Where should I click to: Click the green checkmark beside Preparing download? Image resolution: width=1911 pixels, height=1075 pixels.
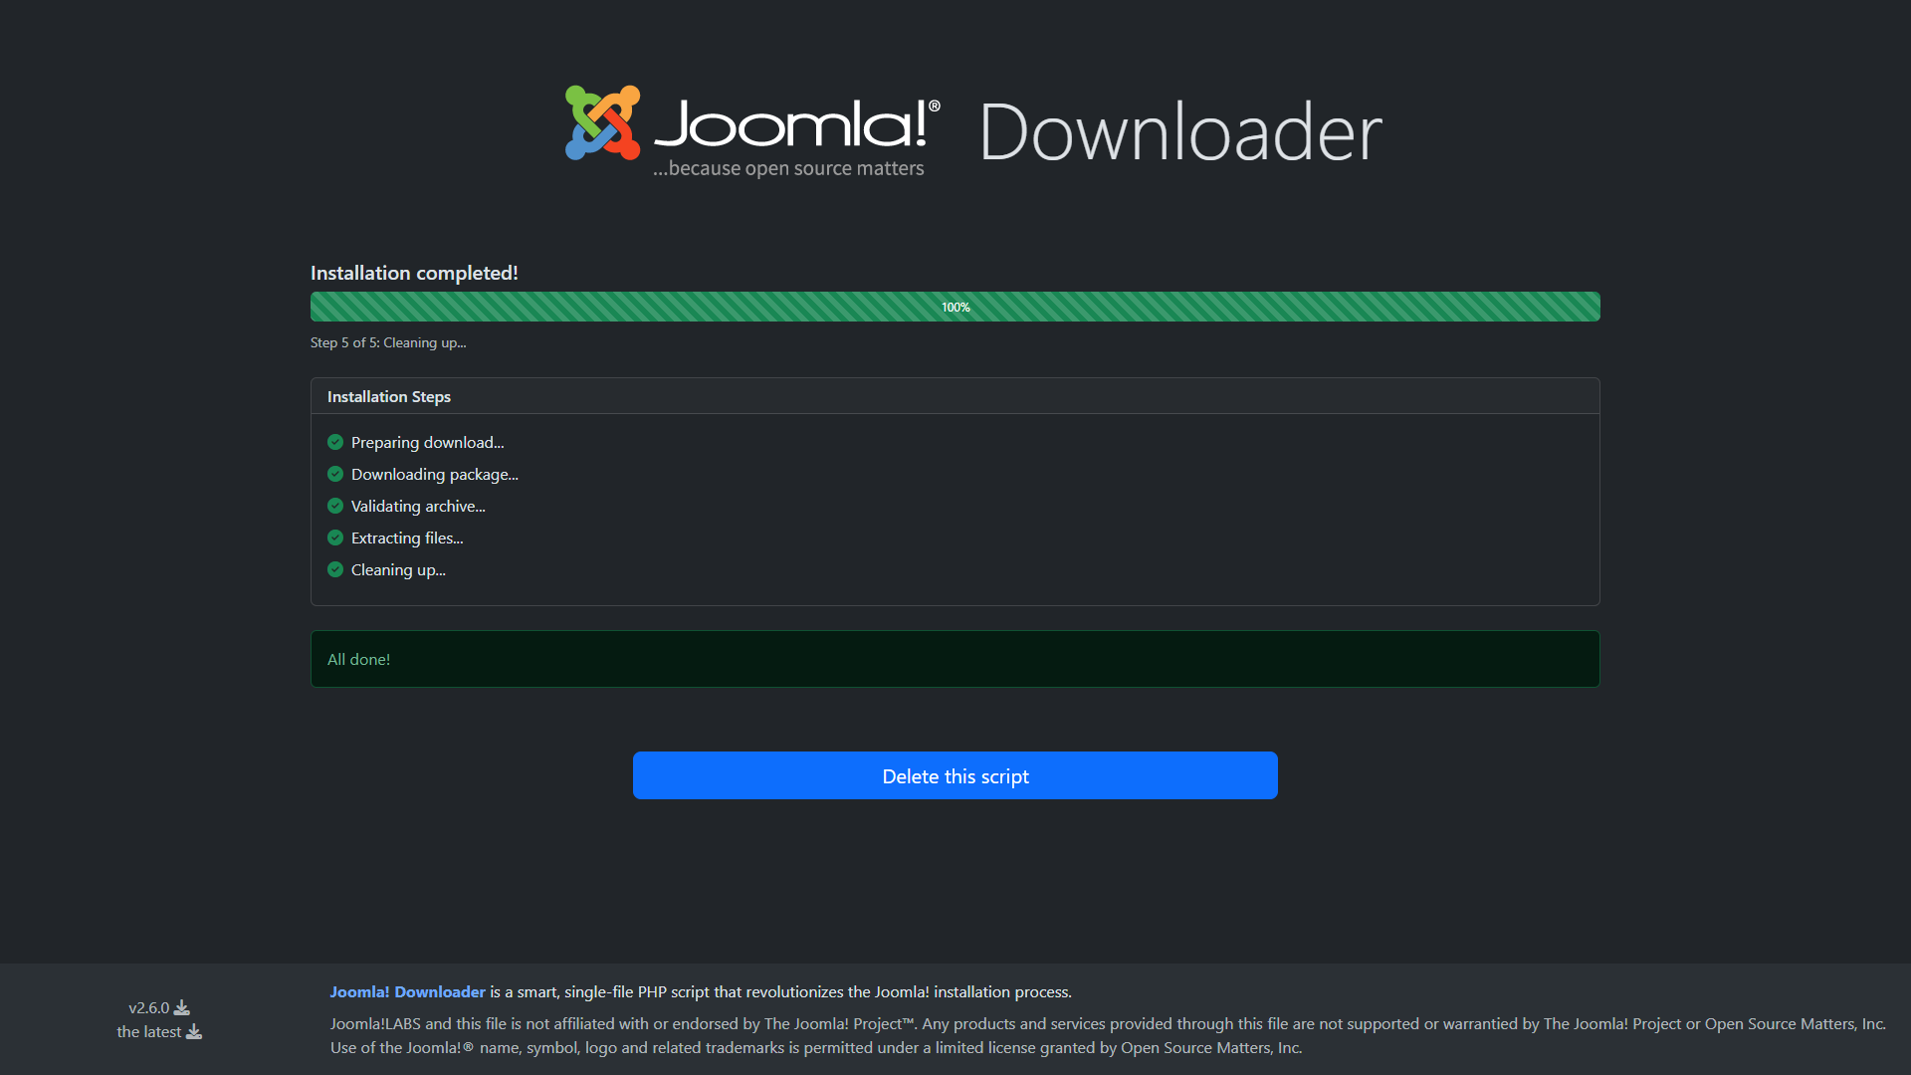point(335,442)
